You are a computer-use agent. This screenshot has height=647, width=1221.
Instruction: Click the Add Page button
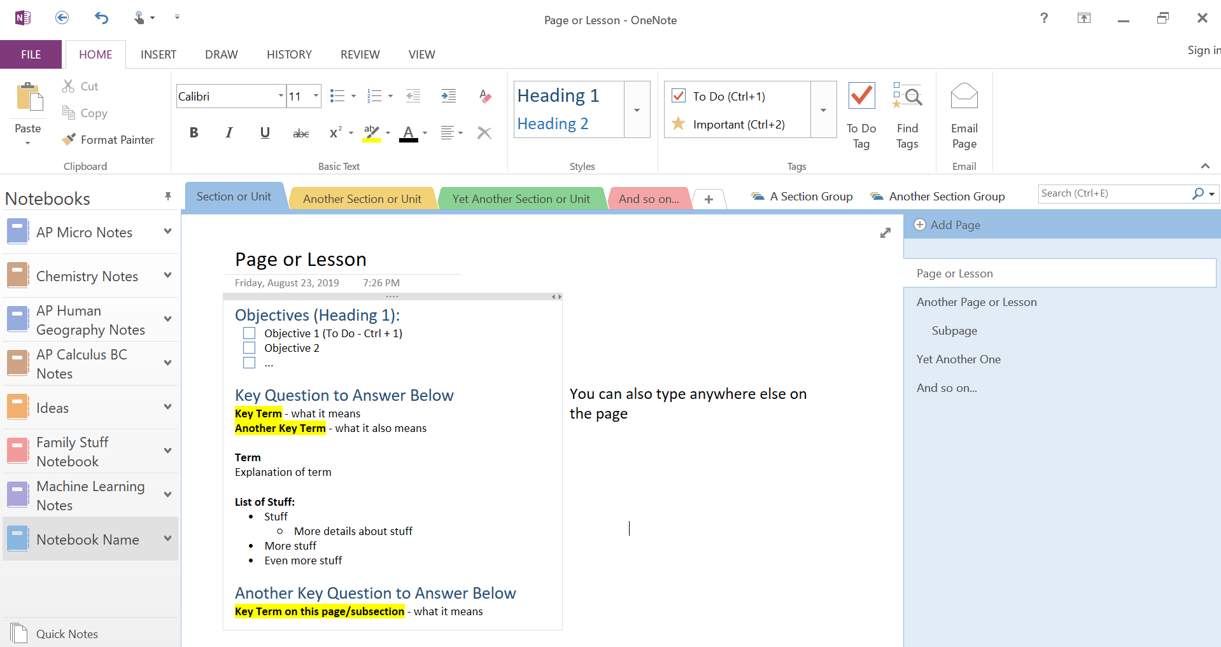click(947, 225)
